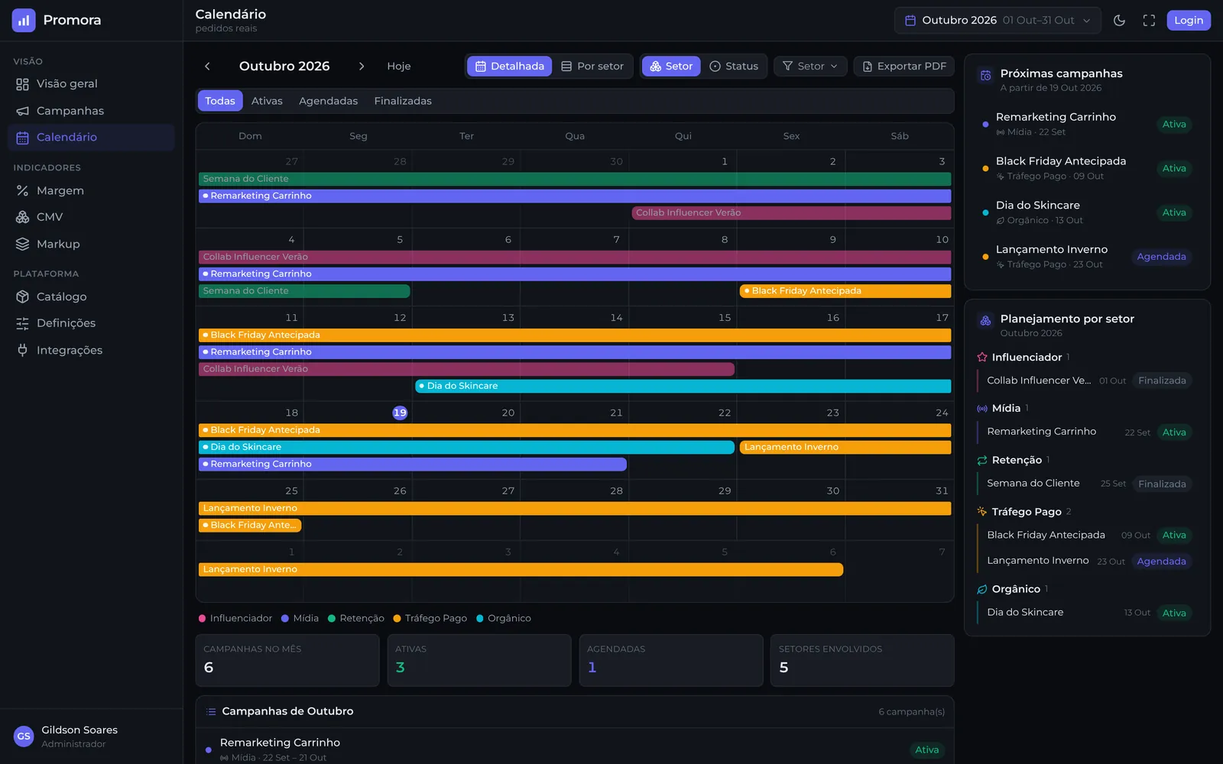Image resolution: width=1223 pixels, height=764 pixels.
Task: Open Integrações plug item
Action: [91, 350]
